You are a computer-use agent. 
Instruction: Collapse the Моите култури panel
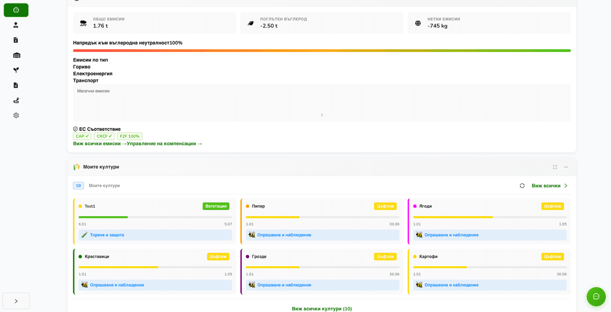pos(566,166)
